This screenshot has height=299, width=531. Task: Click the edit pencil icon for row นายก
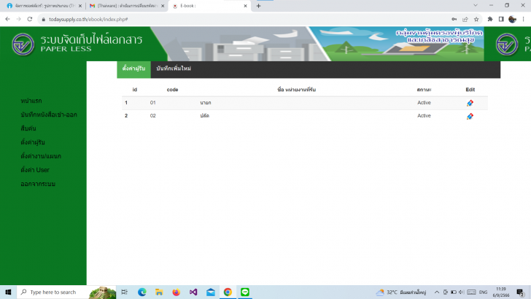point(470,103)
